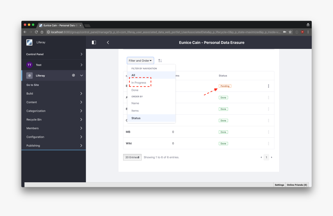Image resolution: width=333 pixels, height=216 pixels.
Task: Click Done badge in Wiki row
Action: pos(223,143)
